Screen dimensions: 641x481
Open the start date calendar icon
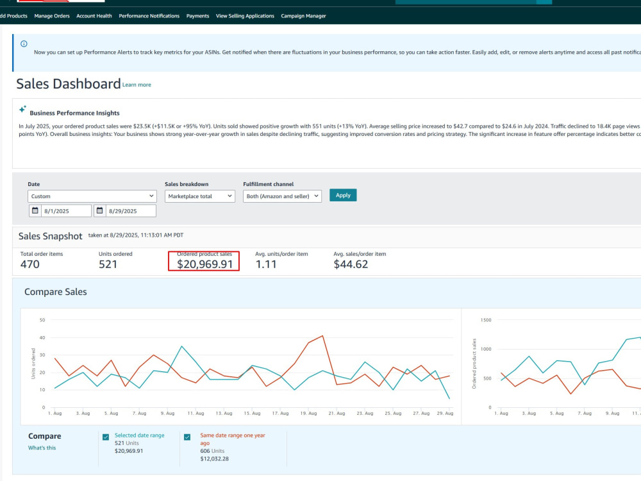click(x=35, y=210)
